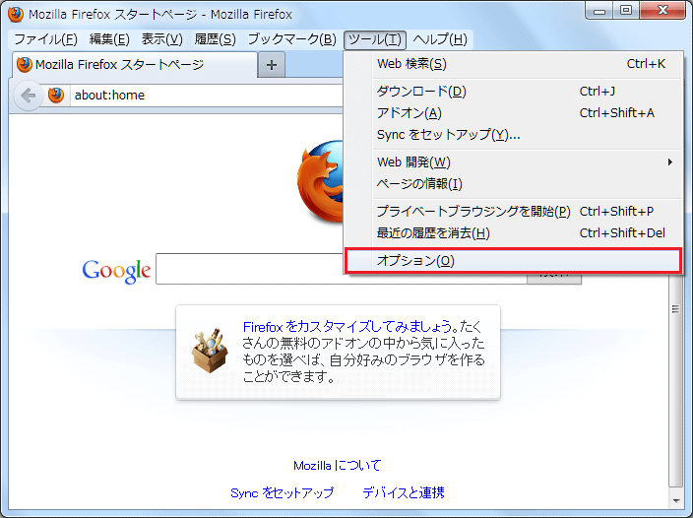The image size is (693, 518).
Task: Click the Firefox icon in title bar
Action: (x=16, y=14)
